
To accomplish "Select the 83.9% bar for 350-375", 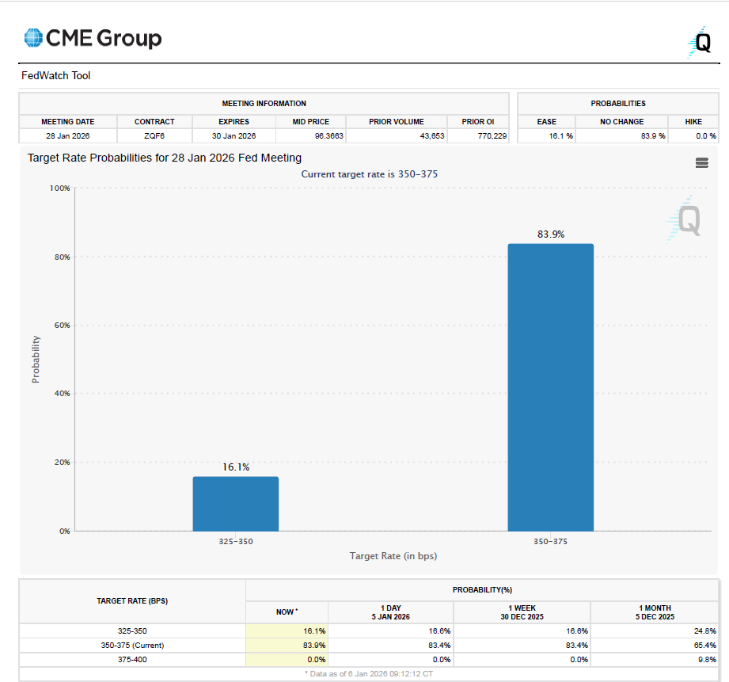I will 550,387.
